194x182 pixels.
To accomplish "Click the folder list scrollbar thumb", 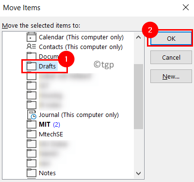I will coord(138,97).
